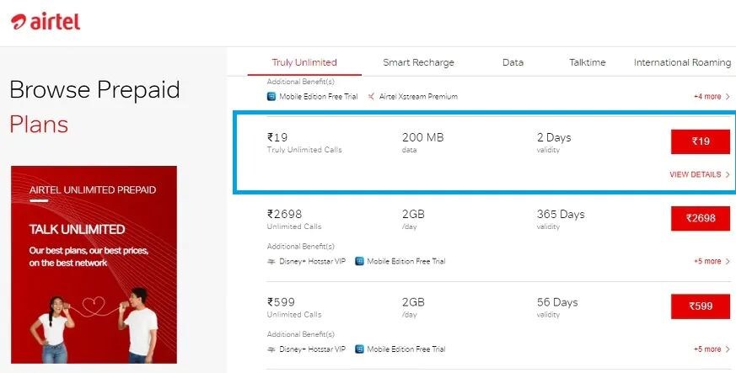Screen dimensions: 736x373
Task: Click Disney+ Hotstar VIP icon under ₹599 plan
Action: [x=271, y=349]
